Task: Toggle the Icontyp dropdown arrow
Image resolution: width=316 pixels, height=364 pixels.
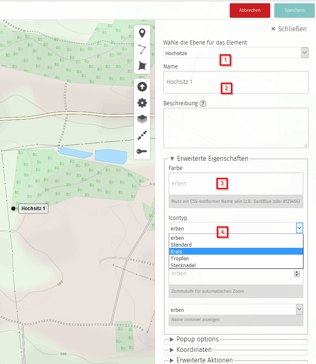Action: pos(299,228)
